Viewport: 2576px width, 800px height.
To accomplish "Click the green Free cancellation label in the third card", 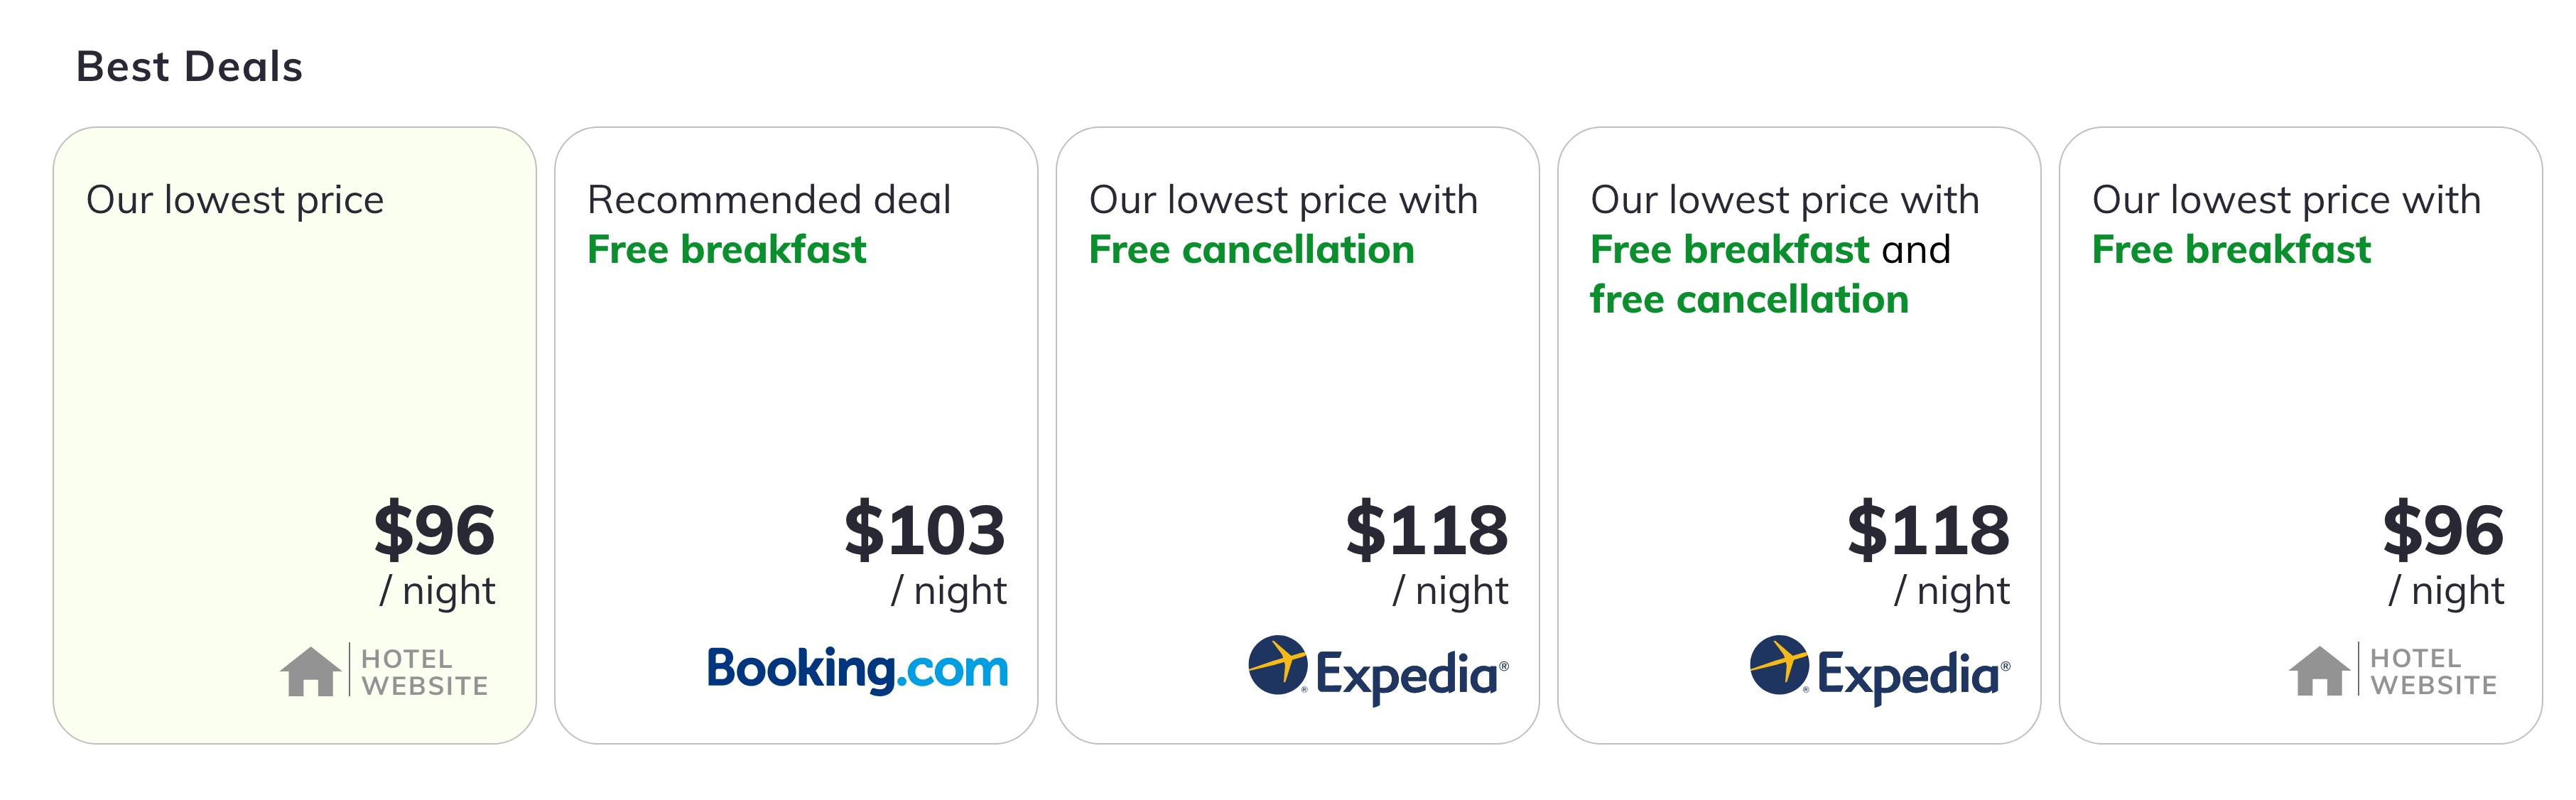I will tap(1251, 250).
